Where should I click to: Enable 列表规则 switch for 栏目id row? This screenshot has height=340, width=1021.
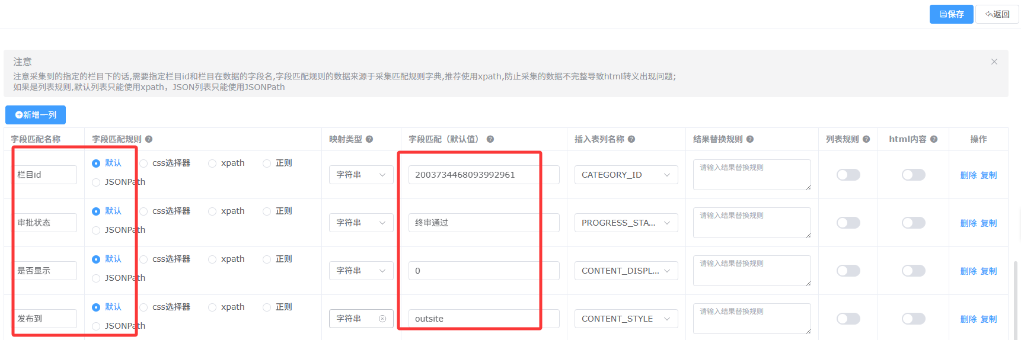pyautogui.click(x=848, y=175)
